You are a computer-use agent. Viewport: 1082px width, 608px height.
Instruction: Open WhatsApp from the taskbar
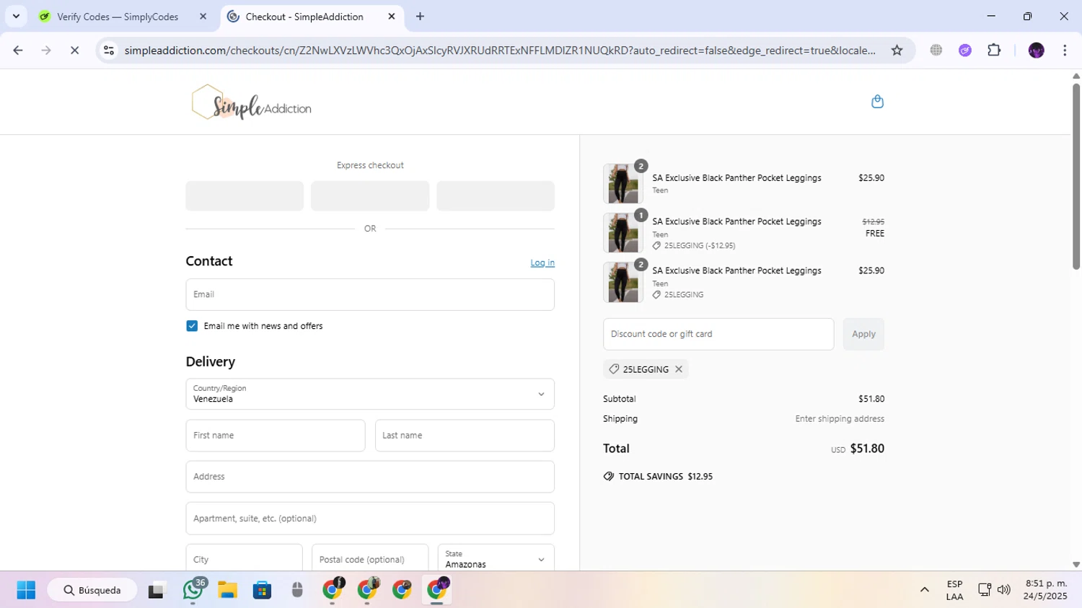(x=193, y=590)
